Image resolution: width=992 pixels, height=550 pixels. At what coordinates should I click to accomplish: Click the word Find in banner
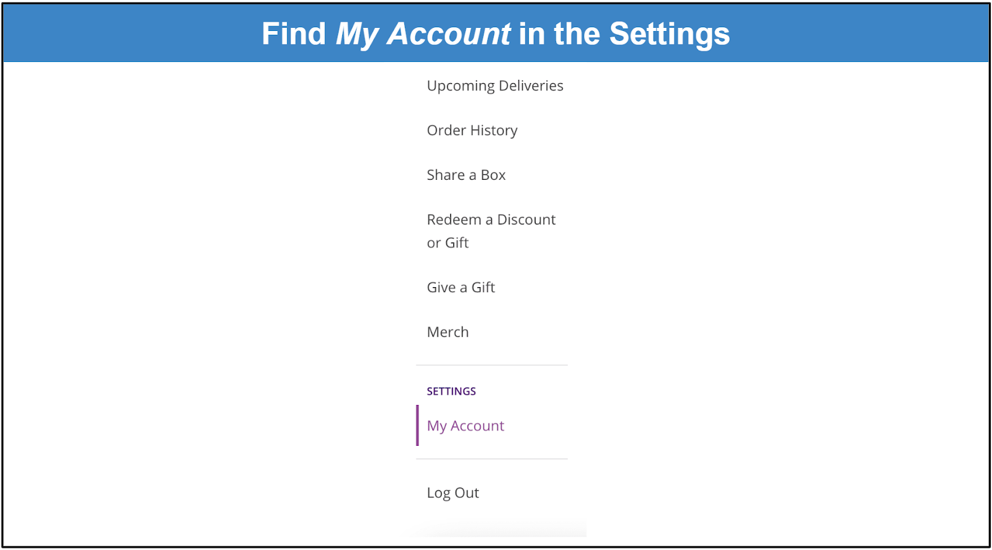[x=294, y=34]
